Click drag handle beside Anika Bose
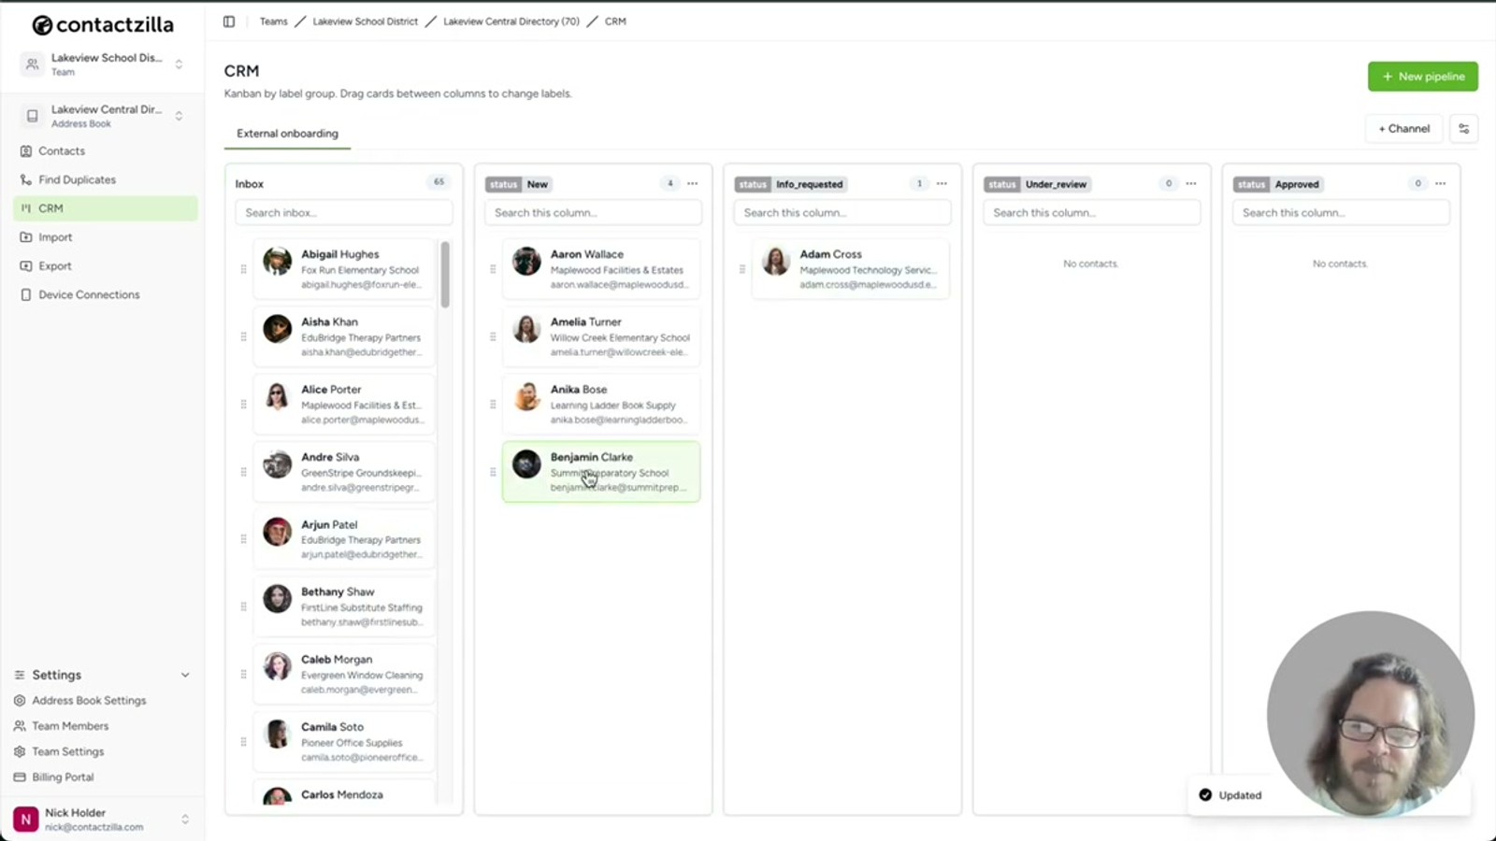Screen dimensions: 1496x841 pyautogui.click(x=493, y=405)
